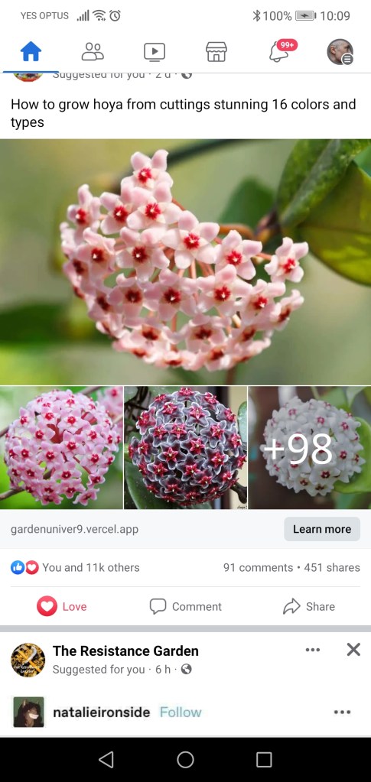This screenshot has width=371, height=782.
Task: Open the large pink hoya photo
Action: (x=185, y=262)
